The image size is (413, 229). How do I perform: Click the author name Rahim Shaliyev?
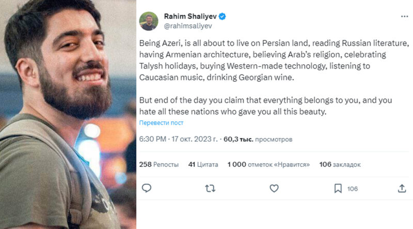point(190,16)
